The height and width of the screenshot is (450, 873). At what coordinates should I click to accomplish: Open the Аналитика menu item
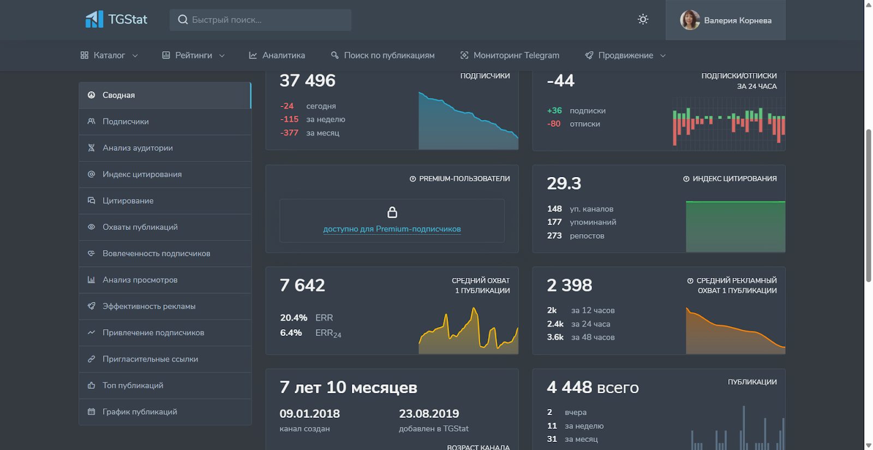click(x=277, y=55)
